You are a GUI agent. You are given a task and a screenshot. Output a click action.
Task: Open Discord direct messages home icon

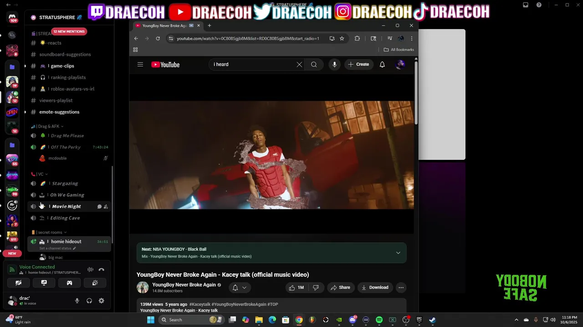pos(12,18)
